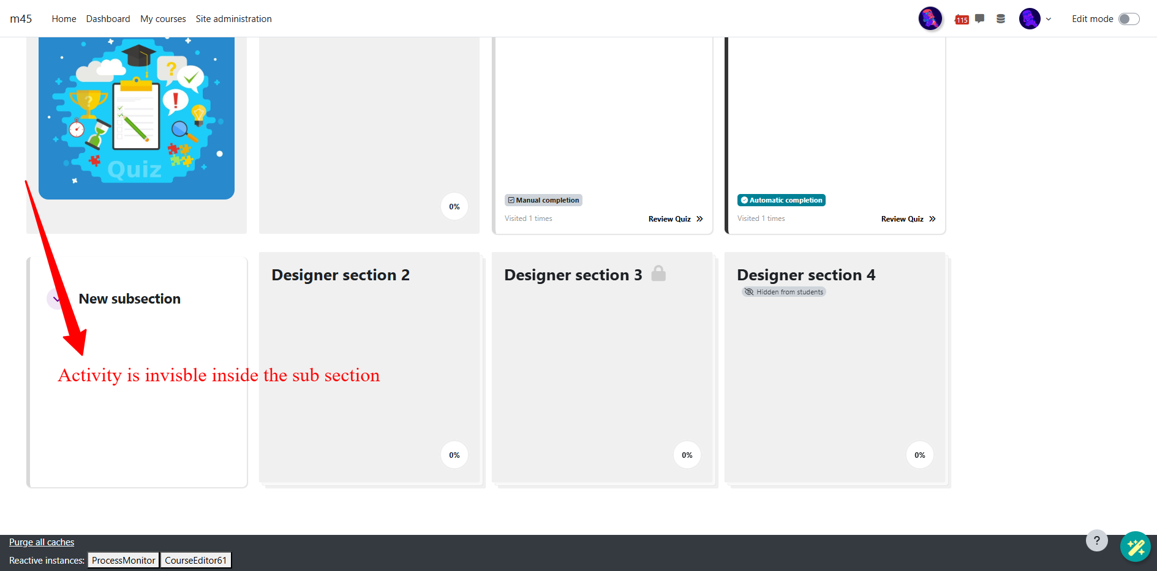Open the messaging chat bubble icon
This screenshot has width=1157, height=571.
980,18
